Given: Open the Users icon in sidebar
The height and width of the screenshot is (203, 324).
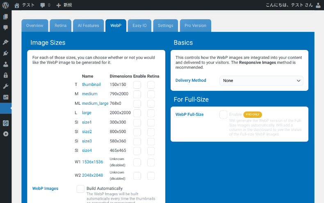Looking at the screenshot, I should [x=5, y=64].
